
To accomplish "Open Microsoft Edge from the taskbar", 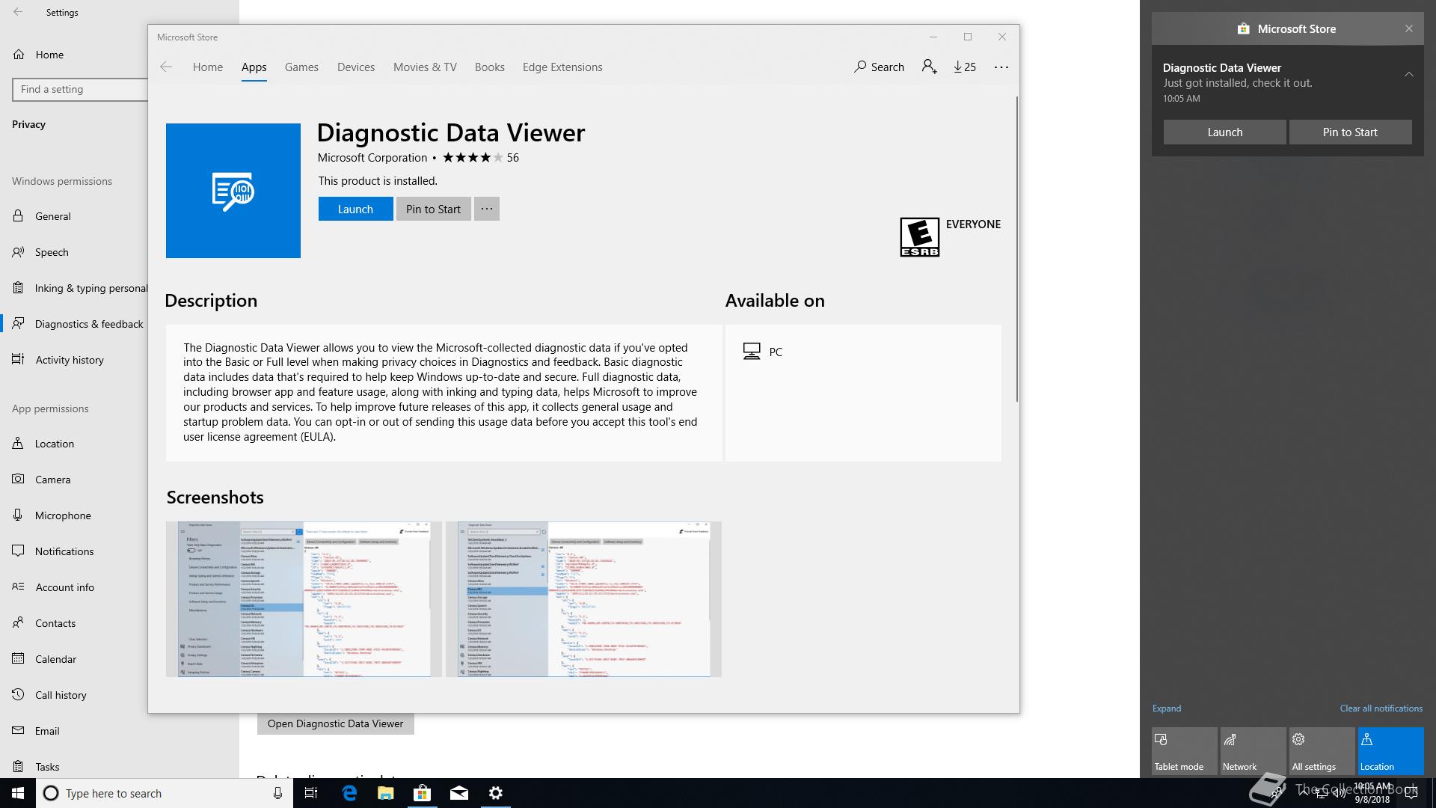I will point(349,793).
